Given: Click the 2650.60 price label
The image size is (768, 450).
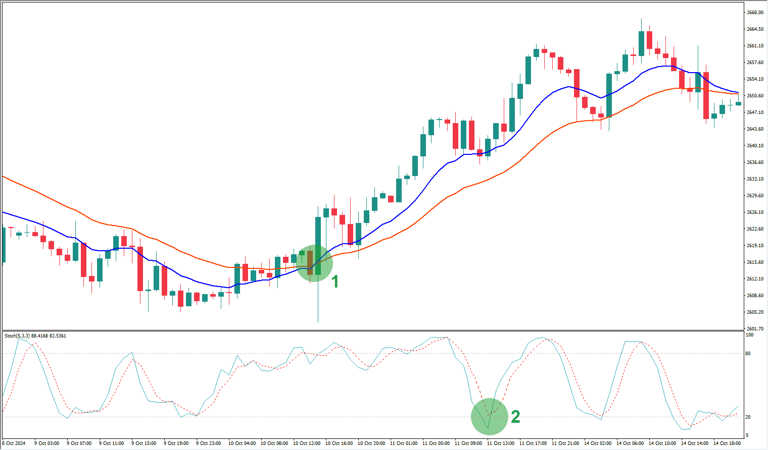Looking at the screenshot, I should (x=754, y=96).
